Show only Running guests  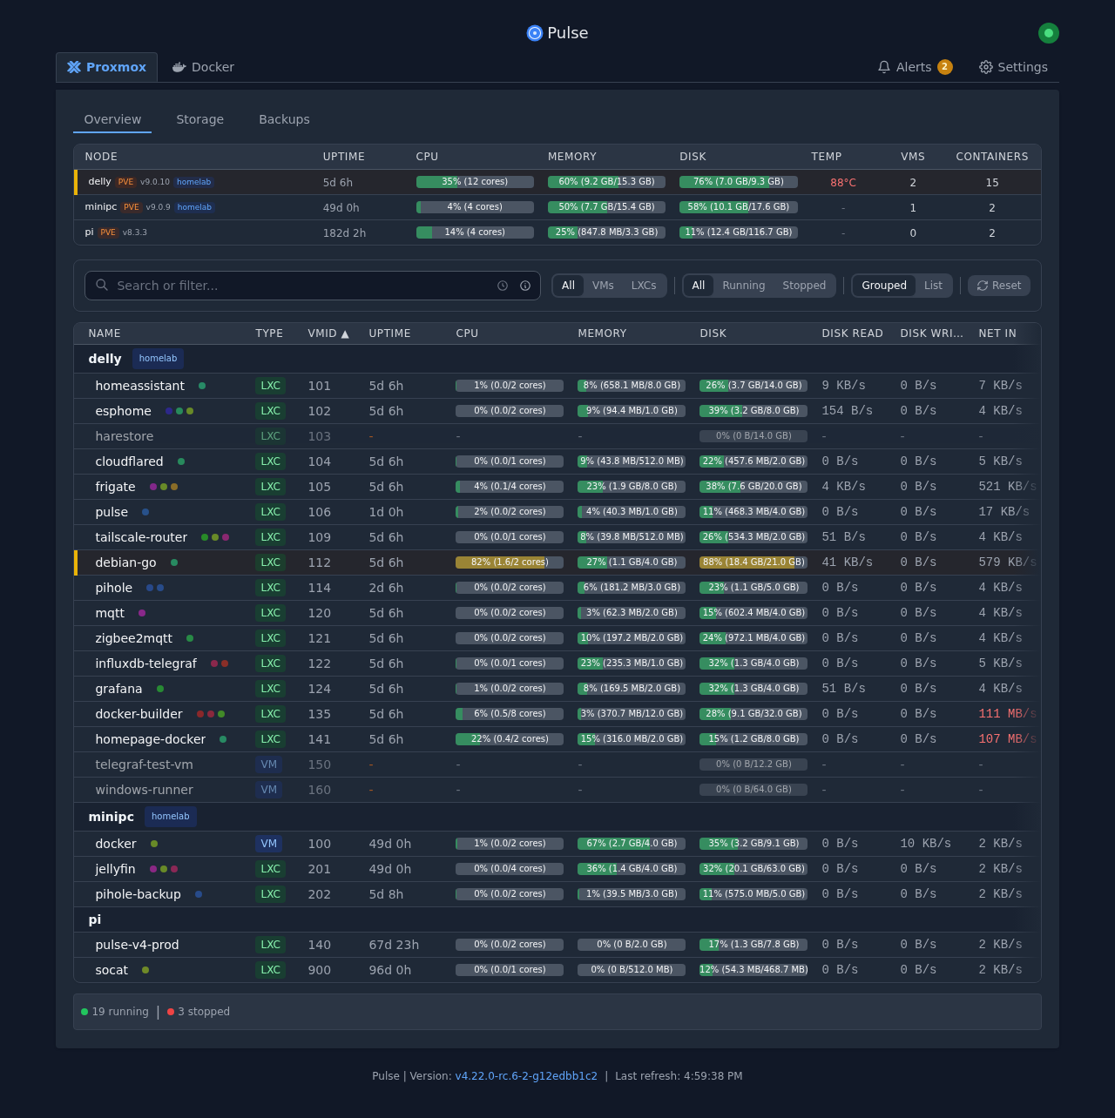pos(743,286)
